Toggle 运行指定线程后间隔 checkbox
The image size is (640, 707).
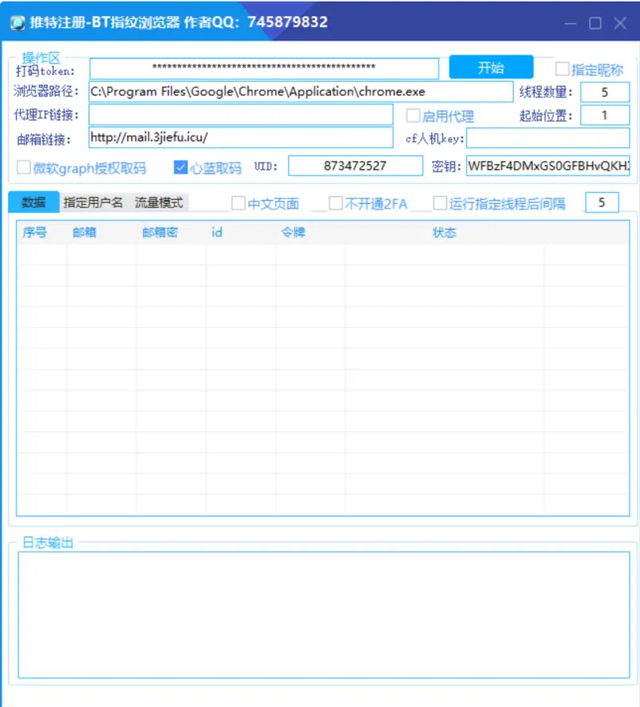click(440, 203)
